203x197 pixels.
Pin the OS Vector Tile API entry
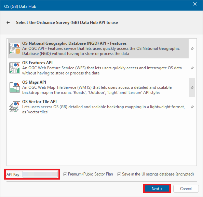pos(192,107)
